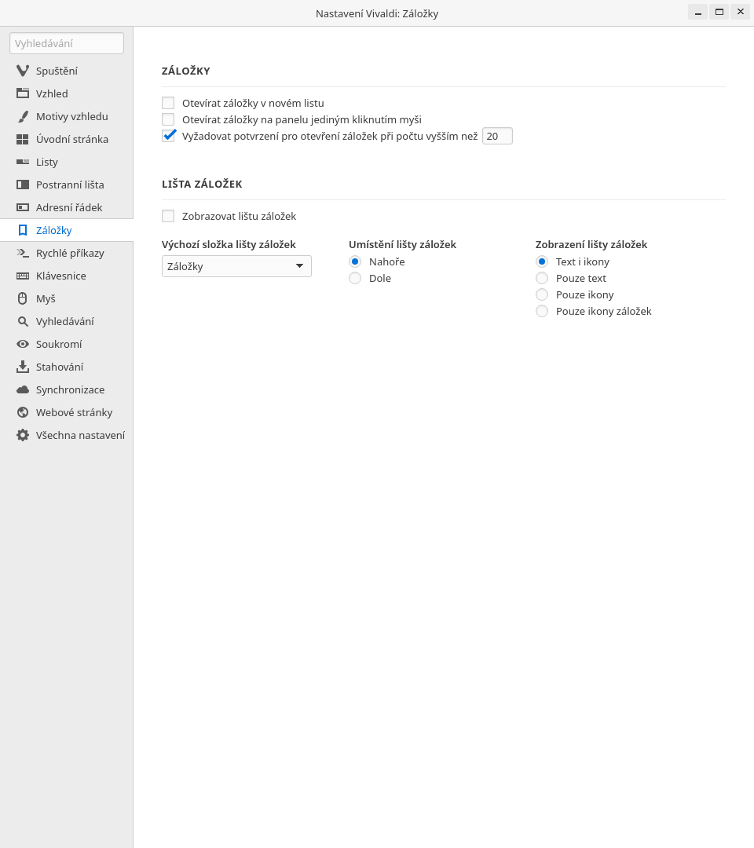Maximize the Vivaldi settings window
This screenshot has width=754, height=848.
pos(719,12)
